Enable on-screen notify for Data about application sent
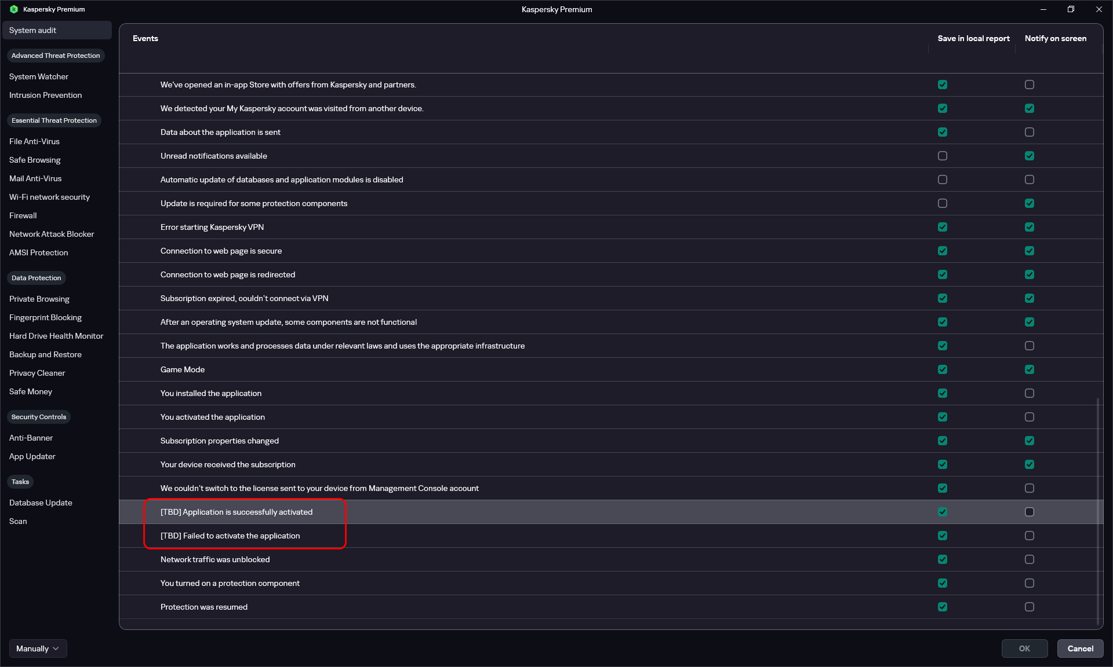Screen dimensions: 1113x667 1030,132
